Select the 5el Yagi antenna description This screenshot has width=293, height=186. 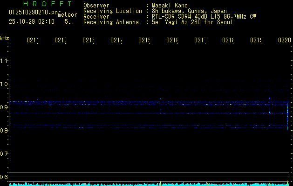(x=192, y=22)
